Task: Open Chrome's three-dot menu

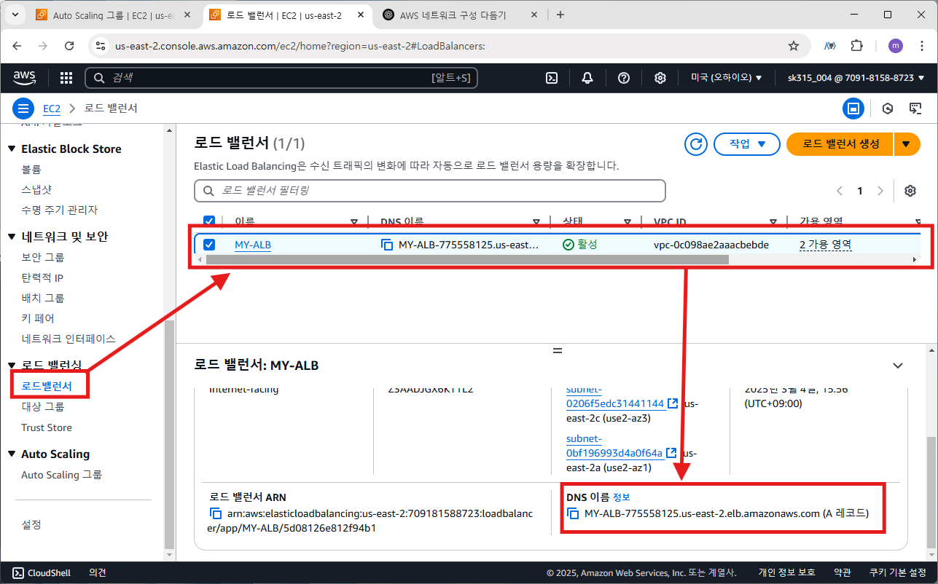Action: 921,46
